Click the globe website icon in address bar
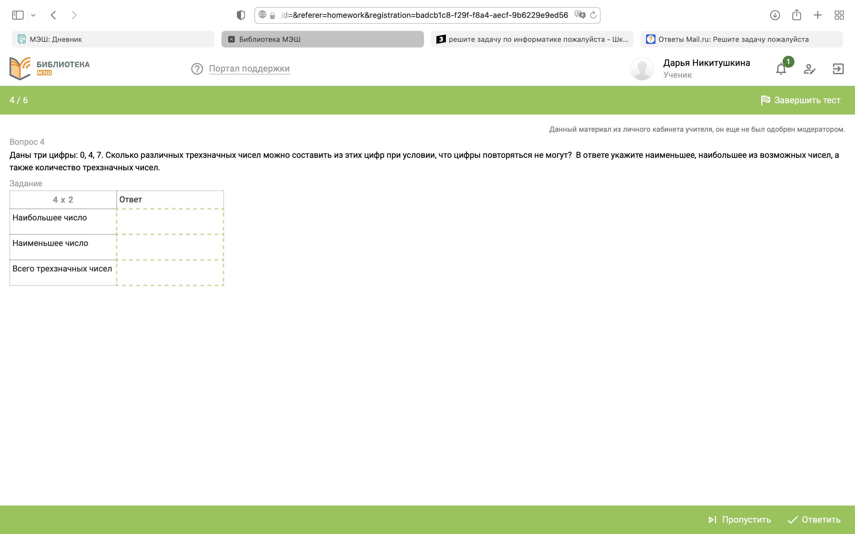The image size is (855, 534). [x=262, y=15]
